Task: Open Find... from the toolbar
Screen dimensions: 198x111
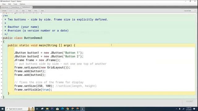Action: coord(36,11)
